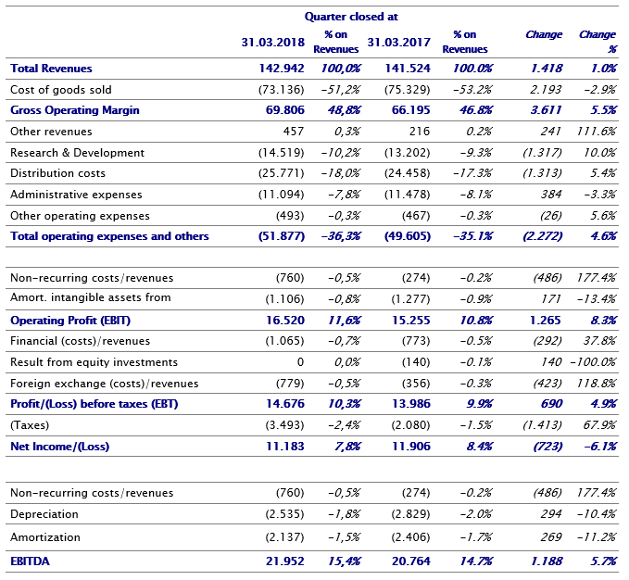Select the Result from equity investments label

94,362
